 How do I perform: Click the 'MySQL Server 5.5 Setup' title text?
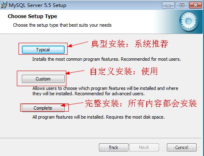click(38, 5)
